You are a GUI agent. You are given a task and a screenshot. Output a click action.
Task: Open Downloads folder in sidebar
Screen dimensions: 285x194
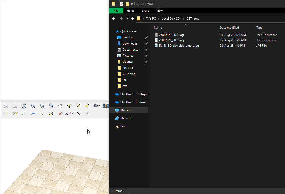tap(130, 44)
